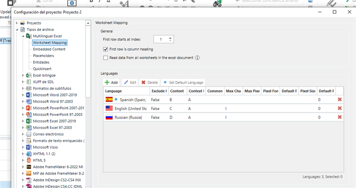The image size is (356, 188).
Task: Expand the HTML 5 node
Action: [x=23, y=160]
